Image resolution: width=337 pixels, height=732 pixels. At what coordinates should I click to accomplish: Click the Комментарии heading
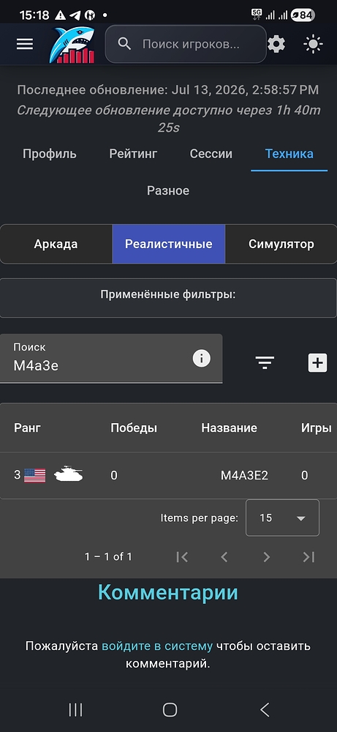click(168, 592)
